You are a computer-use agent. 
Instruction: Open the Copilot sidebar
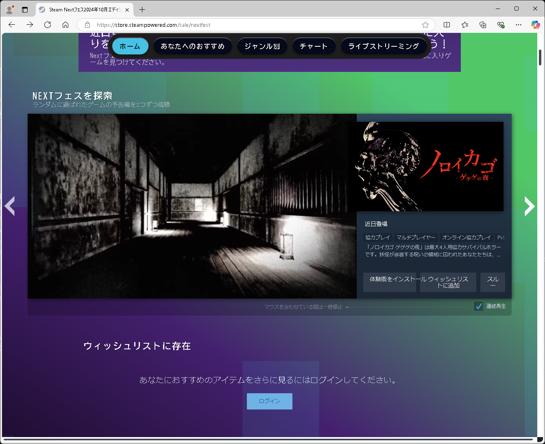click(x=536, y=25)
